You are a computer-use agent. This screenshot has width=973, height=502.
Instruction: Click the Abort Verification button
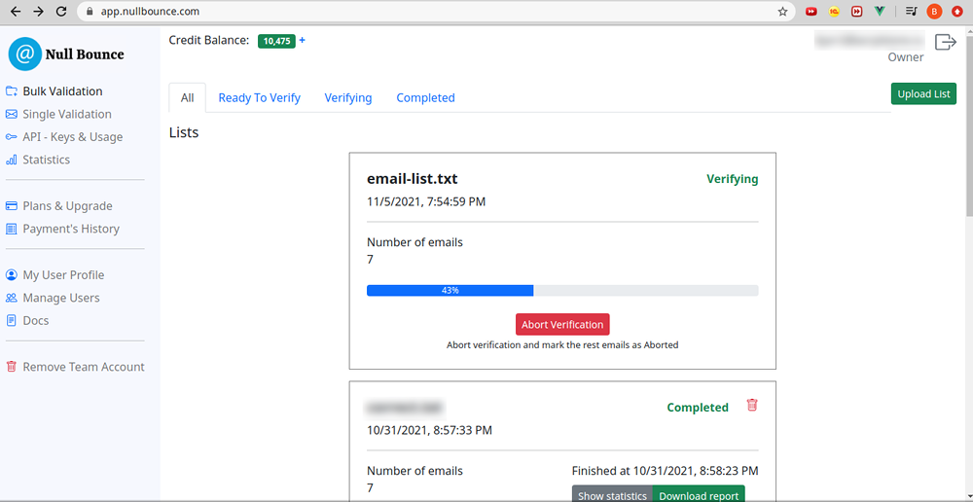pyautogui.click(x=562, y=325)
